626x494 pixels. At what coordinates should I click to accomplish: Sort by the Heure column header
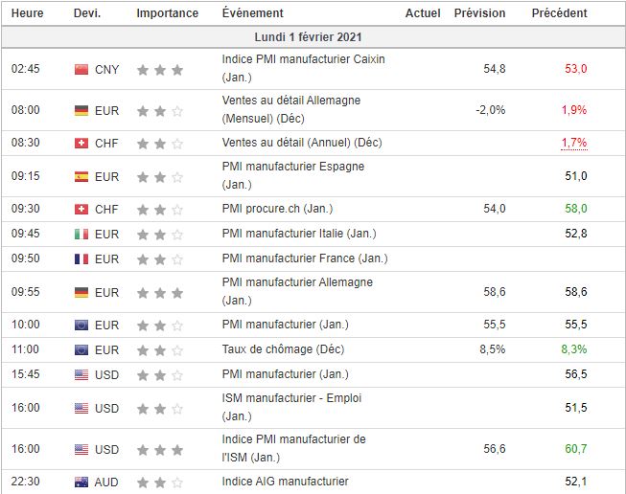pyautogui.click(x=27, y=13)
